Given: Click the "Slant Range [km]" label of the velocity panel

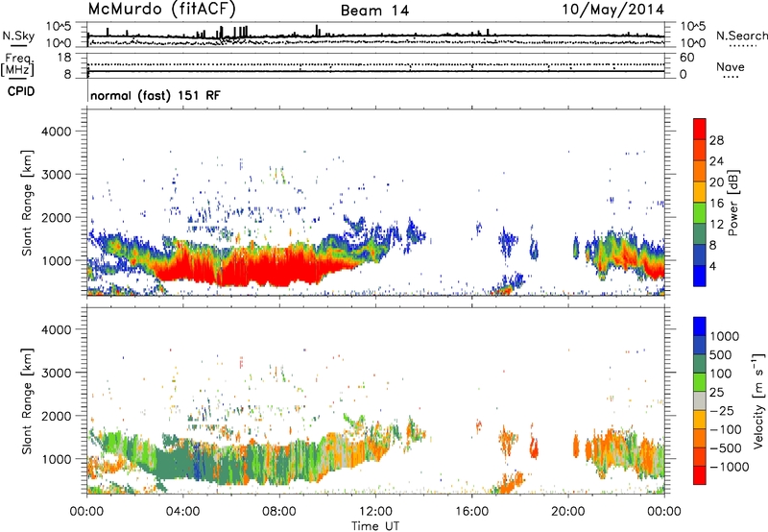Looking at the screenshot, I should pyautogui.click(x=27, y=400).
